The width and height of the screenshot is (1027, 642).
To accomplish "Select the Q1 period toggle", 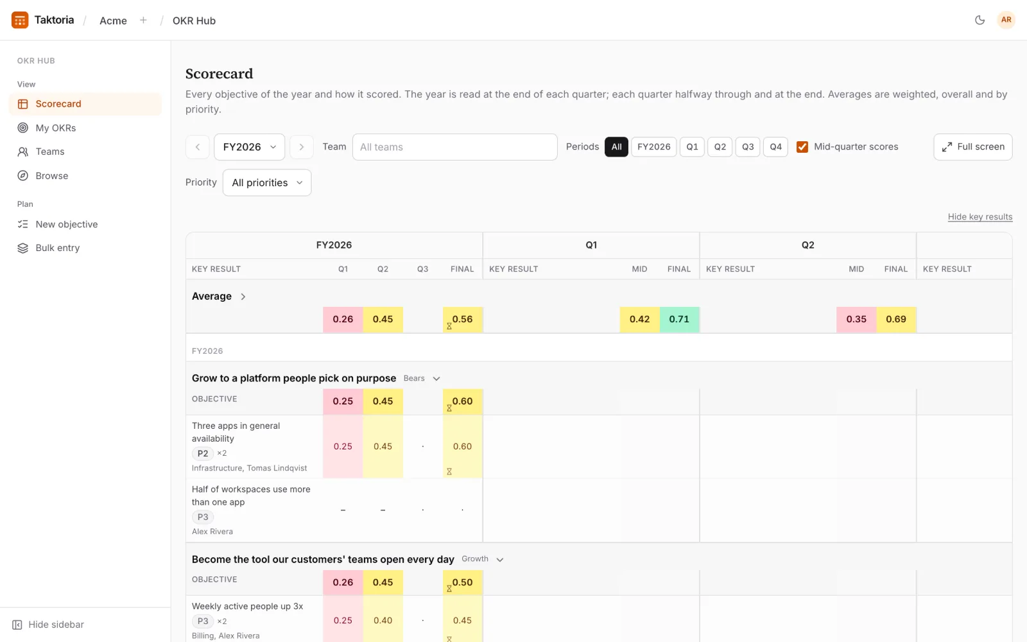I will [x=692, y=147].
